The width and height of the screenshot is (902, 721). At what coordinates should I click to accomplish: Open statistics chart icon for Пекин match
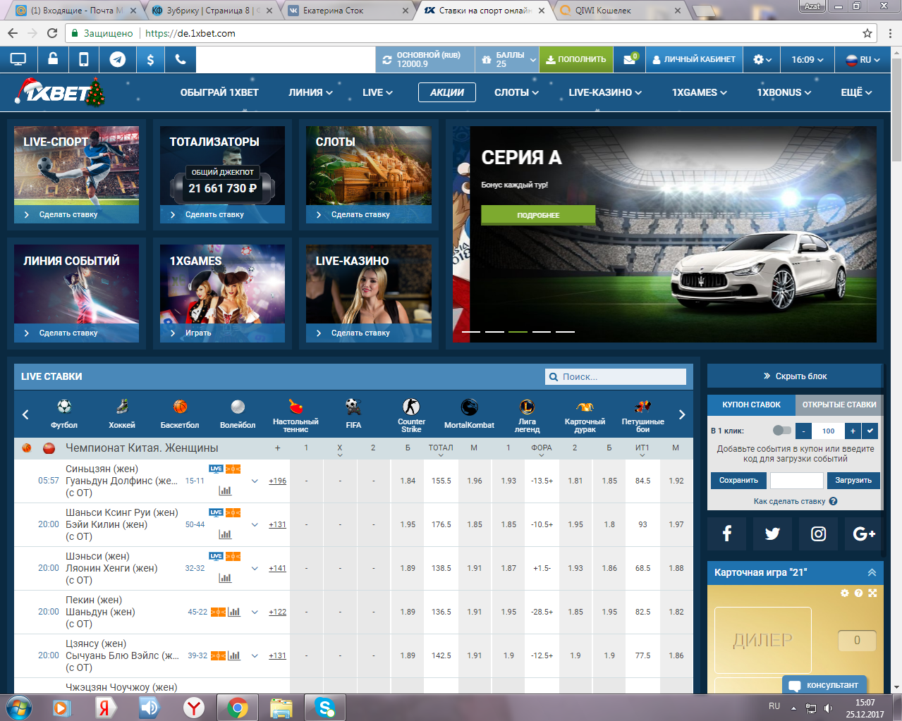[234, 612]
